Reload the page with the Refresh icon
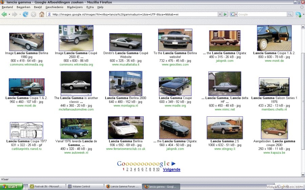The width and height of the screenshot is (305, 190). coord(25,14)
